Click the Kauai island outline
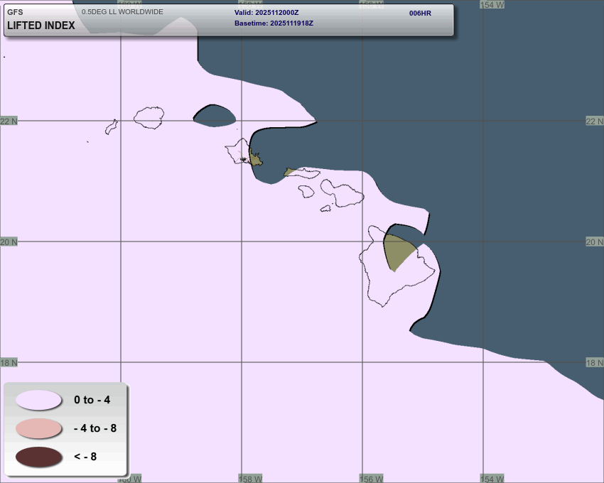 (150, 117)
